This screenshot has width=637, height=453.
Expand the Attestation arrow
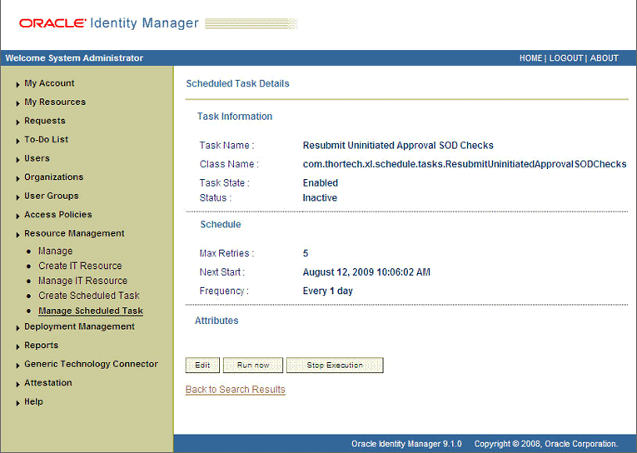[17, 384]
